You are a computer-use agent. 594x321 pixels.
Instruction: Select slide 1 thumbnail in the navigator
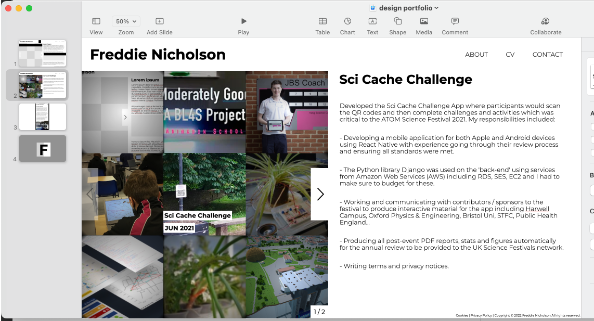(x=43, y=53)
